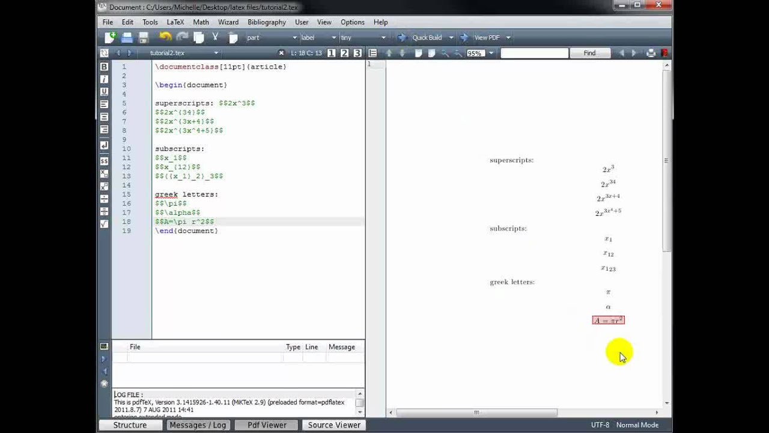
Task: Print the PDF using printer icon
Action: tap(651, 53)
